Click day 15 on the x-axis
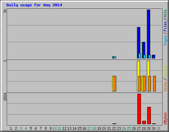The width and height of the screenshot is (169, 132). (x=79, y=128)
